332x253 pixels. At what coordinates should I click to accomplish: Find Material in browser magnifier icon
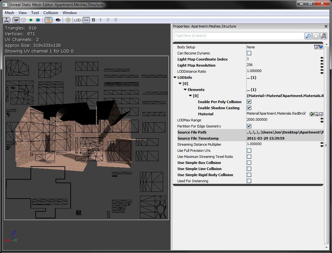(x=316, y=114)
